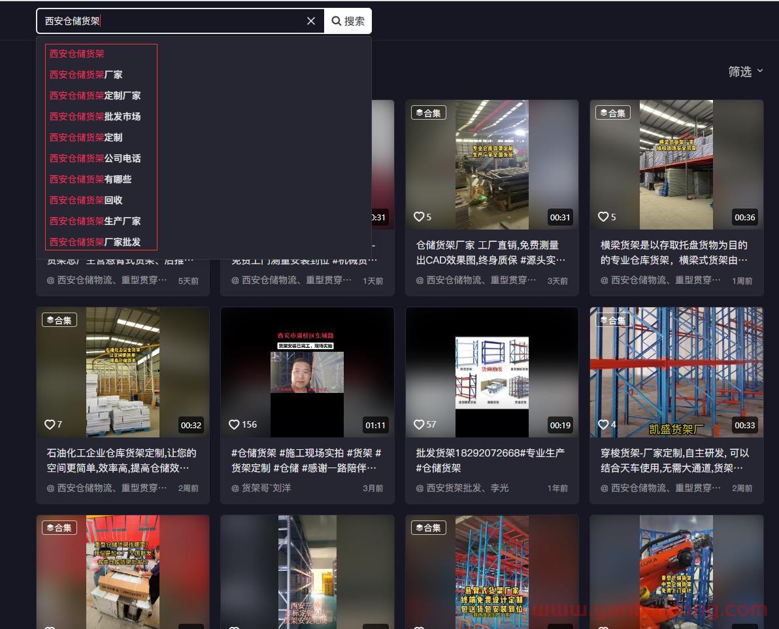Click heart icon on 57-like video

coord(420,424)
